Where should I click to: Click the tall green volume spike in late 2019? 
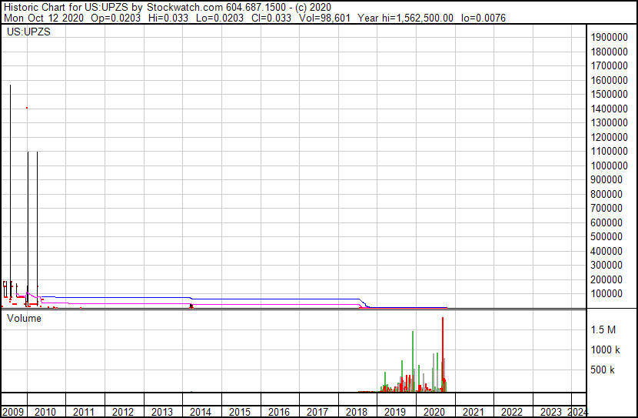pyautogui.click(x=413, y=361)
